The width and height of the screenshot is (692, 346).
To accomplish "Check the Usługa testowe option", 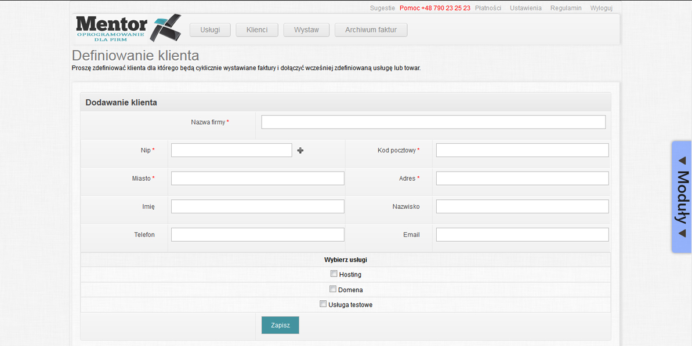I will pos(323,304).
